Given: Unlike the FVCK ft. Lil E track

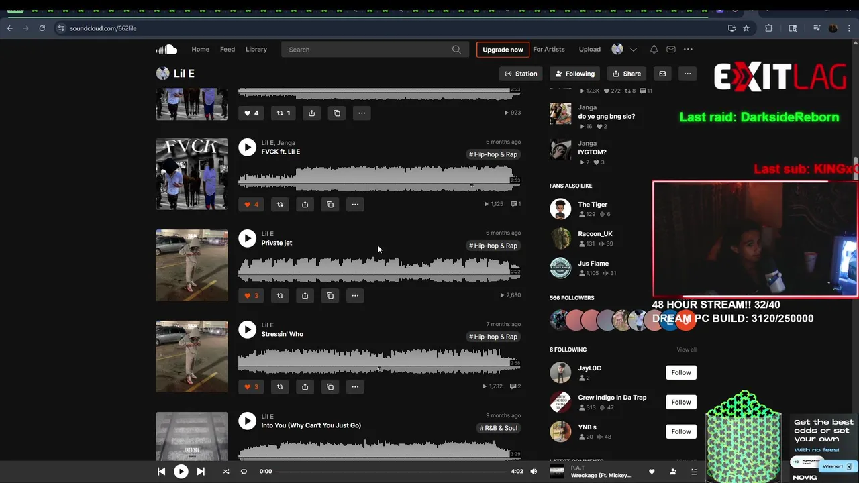Looking at the screenshot, I should (x=251, y=204).
